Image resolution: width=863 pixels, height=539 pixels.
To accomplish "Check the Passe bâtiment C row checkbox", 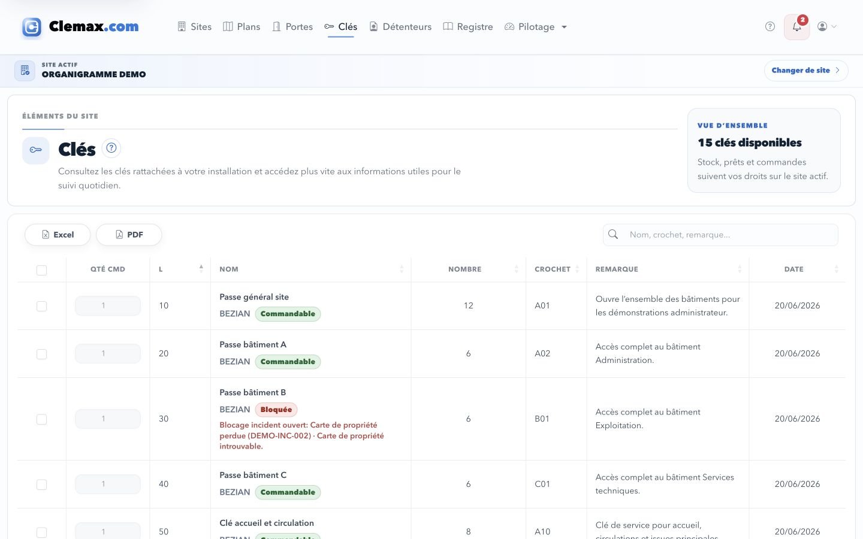I will tap(41, 485).
